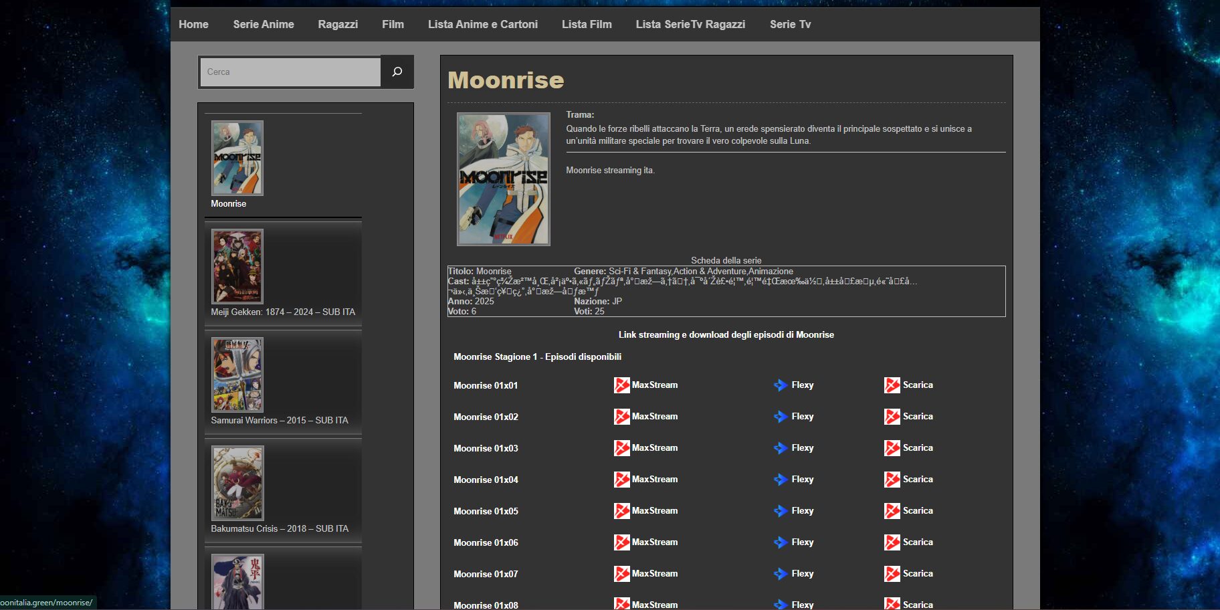The image size is (1220, 610).
Task: Open Bakumatsu Crisis – 2018 – SUB ITA link
Action: coord(280,529)
